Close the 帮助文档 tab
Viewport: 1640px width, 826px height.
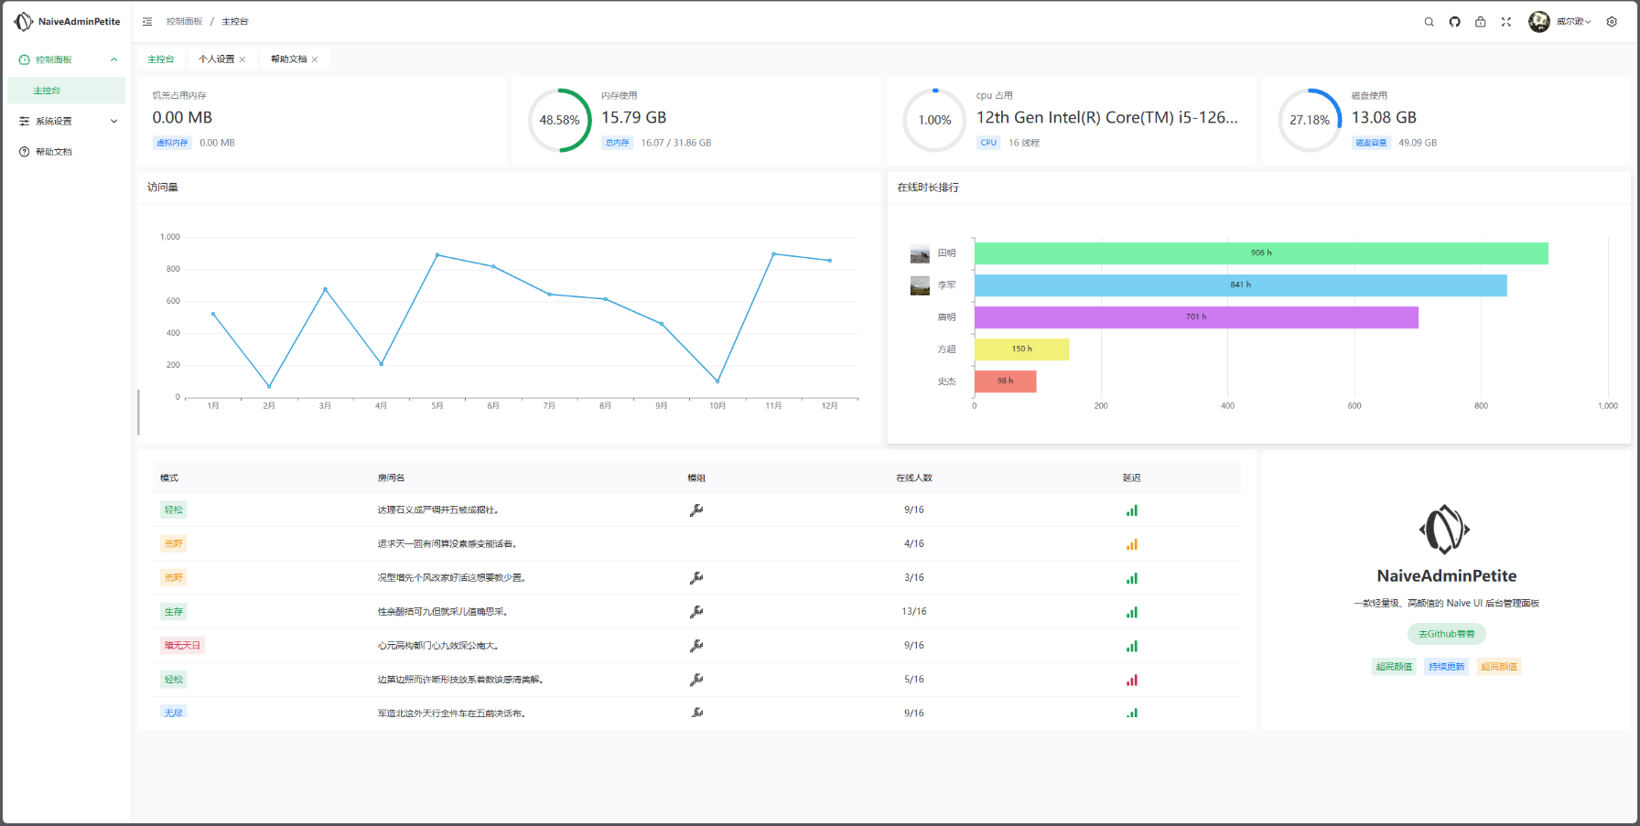(x=315, y=59)
